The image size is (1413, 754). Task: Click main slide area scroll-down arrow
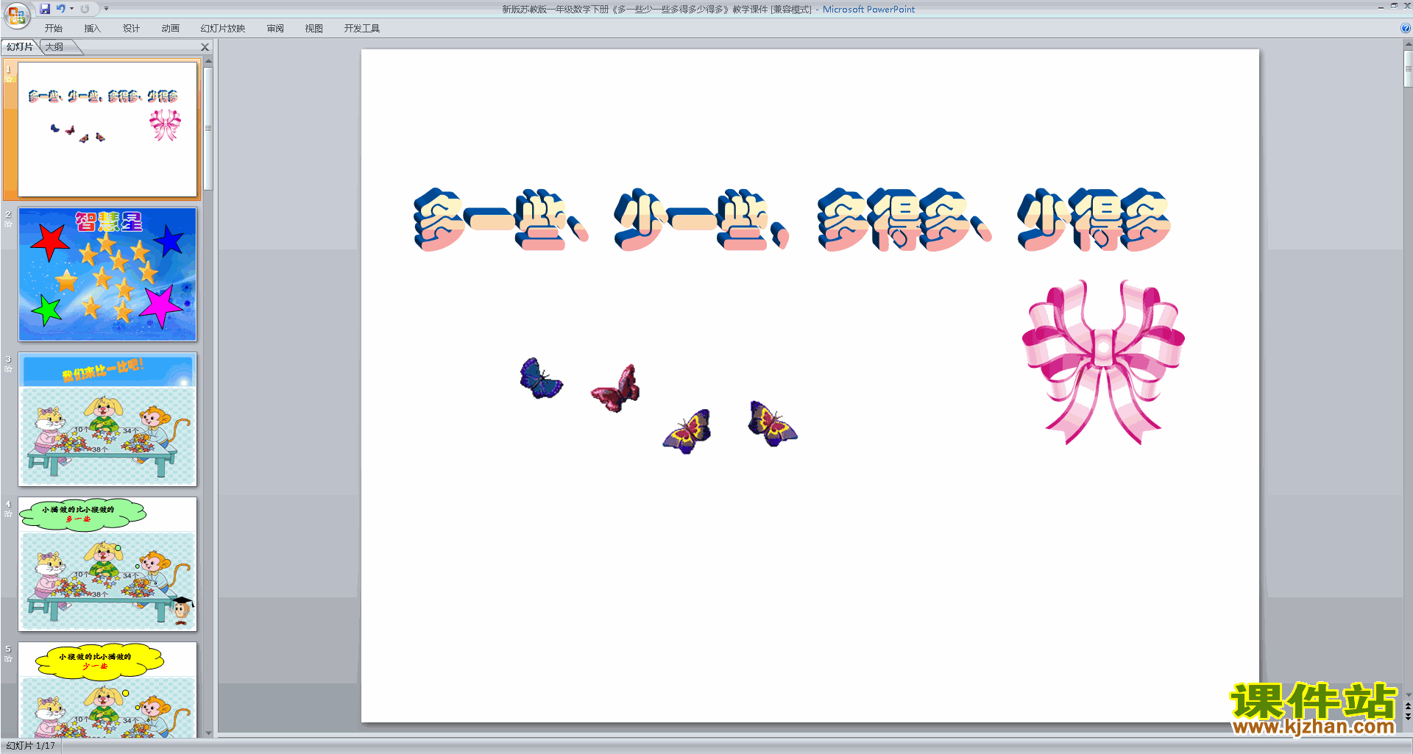[1408, 694]
